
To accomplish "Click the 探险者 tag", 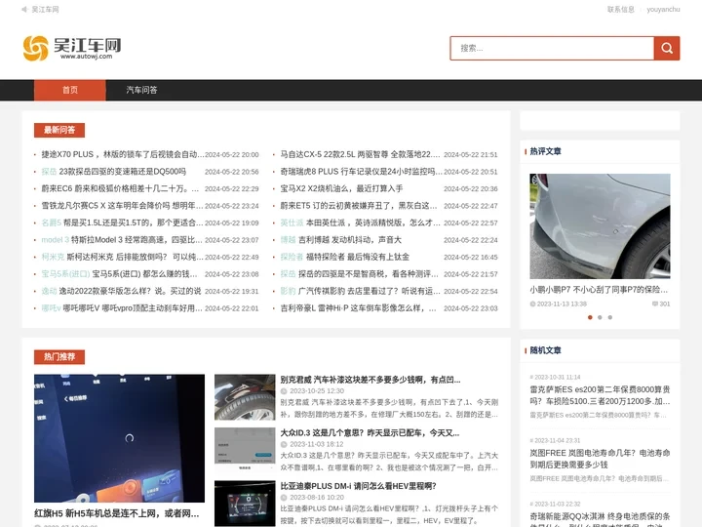I will tap(292, 257).
